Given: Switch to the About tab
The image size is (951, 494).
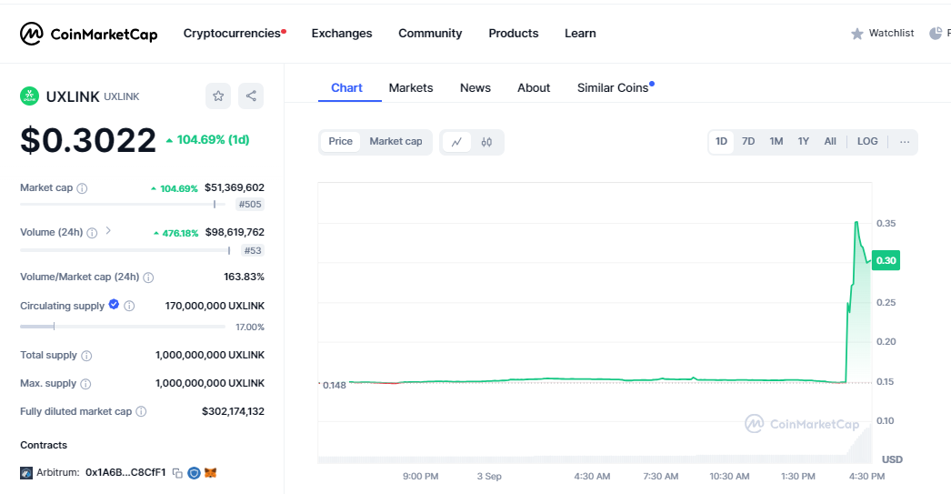Looking at the screenshot, I should tap(534, 88).
